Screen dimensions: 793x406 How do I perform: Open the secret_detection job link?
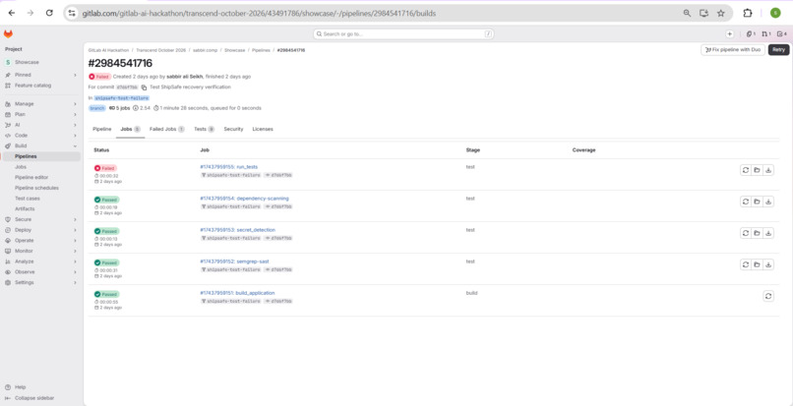(x=238, y=230)
